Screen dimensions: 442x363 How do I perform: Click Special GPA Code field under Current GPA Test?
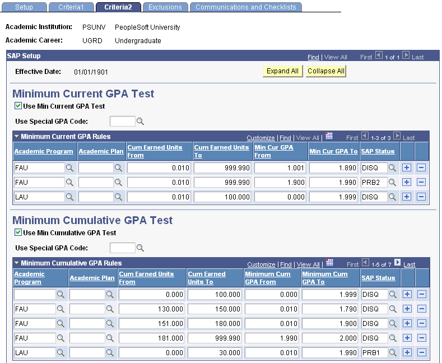pyautogui.click(x=123, y=122)
